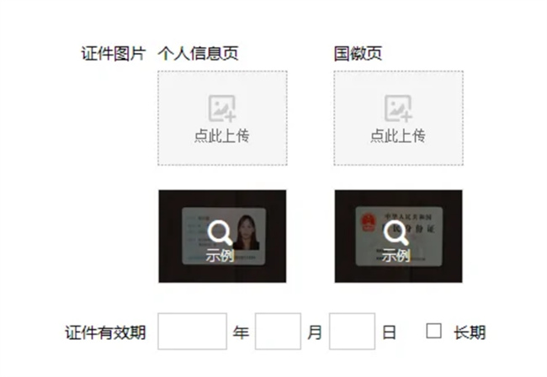
Task: Focus the month input field before 月
Action: coord(278,332)
